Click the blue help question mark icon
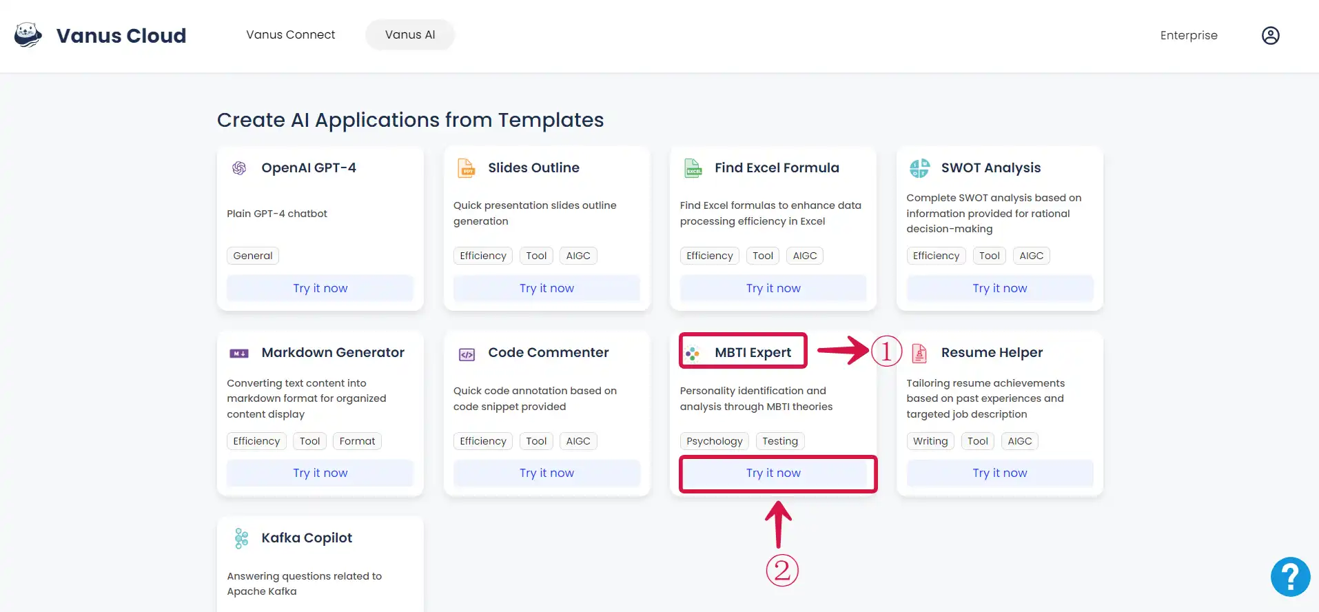The height and width of the screenshot is (612, 1319). point(1290,577)
